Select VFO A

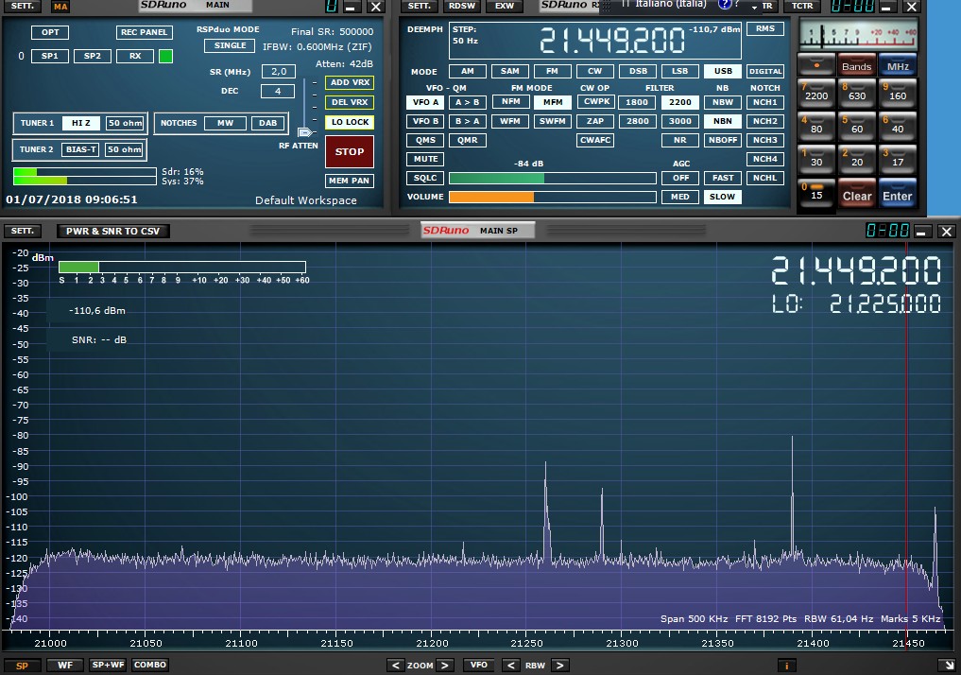pos(425,102)
